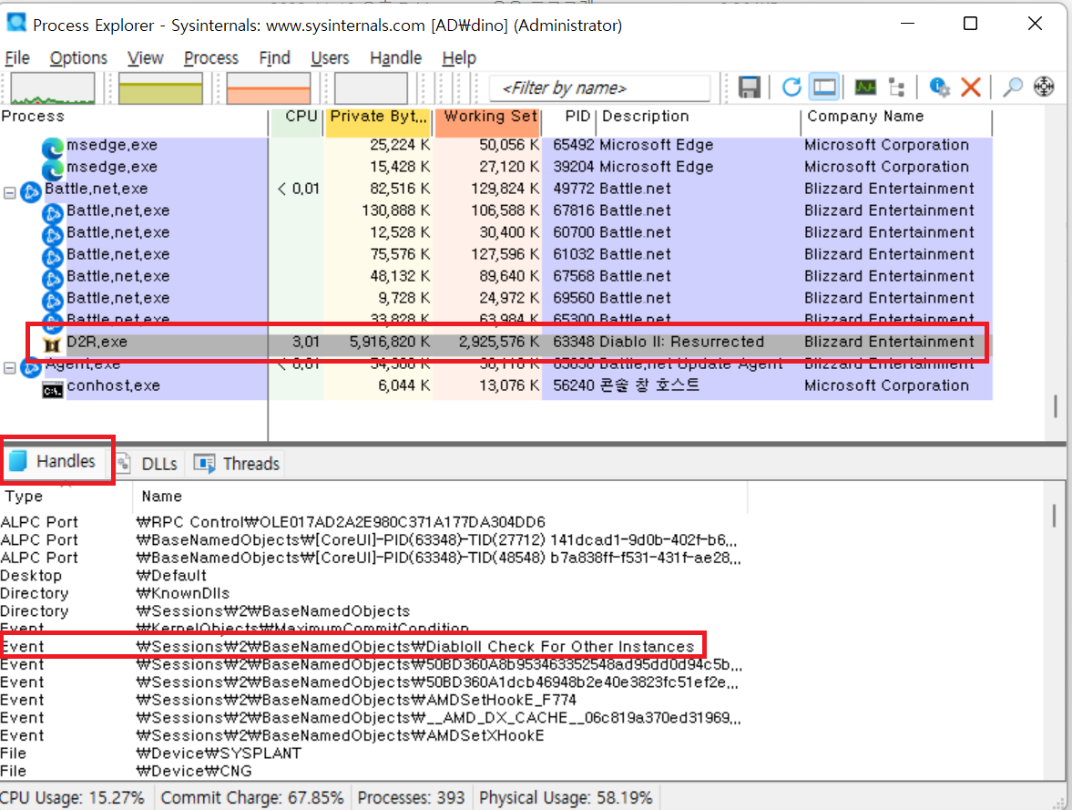Select the RPC Control ALPC Port handle
1072x810 pixels.
(373, 522)
